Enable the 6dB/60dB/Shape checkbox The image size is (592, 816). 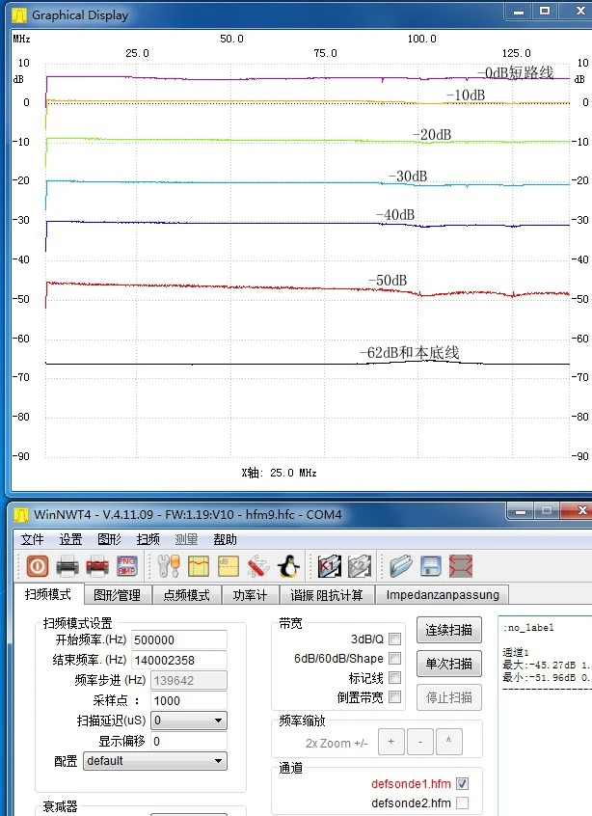pyautogui.click(x=395, y=659)
